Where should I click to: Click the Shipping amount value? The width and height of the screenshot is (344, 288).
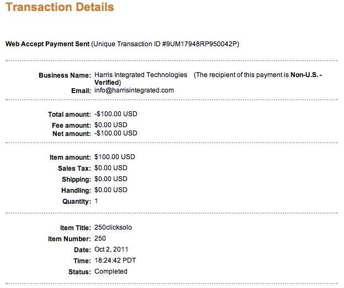(111, 180)
